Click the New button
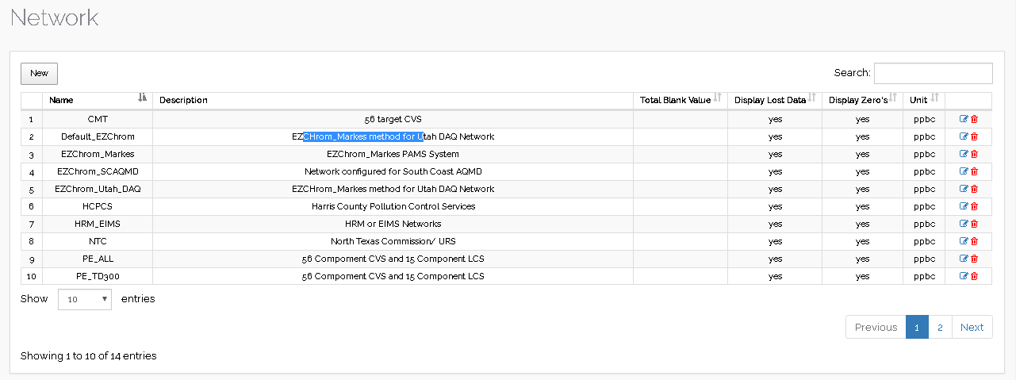The height and width of the screenshot is (380, 1016). point(39,73)
